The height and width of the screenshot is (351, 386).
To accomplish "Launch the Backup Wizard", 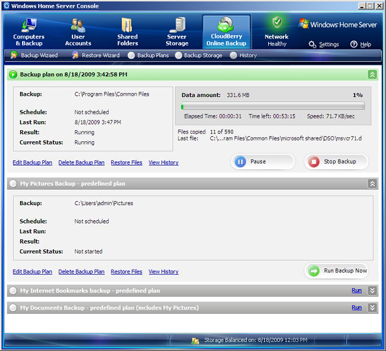I will (34, 55).
